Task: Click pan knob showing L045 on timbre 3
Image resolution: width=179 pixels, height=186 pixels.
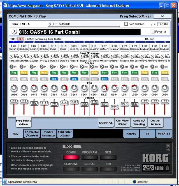Action: click(x=34, y=88)
